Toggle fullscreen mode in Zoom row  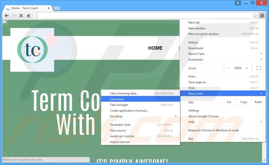tap(259, 68)
